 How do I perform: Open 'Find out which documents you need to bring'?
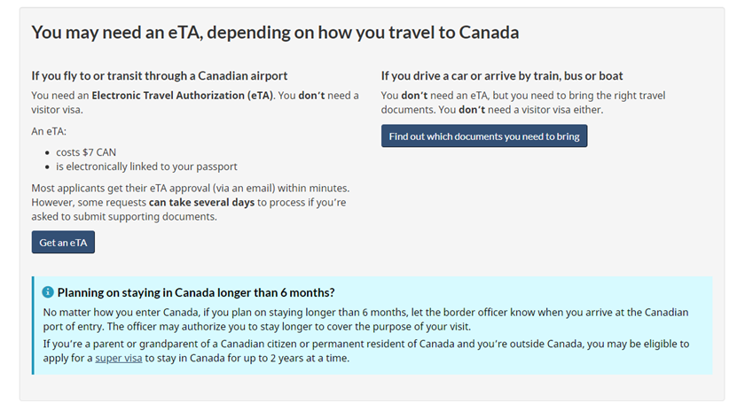[484, 136]
